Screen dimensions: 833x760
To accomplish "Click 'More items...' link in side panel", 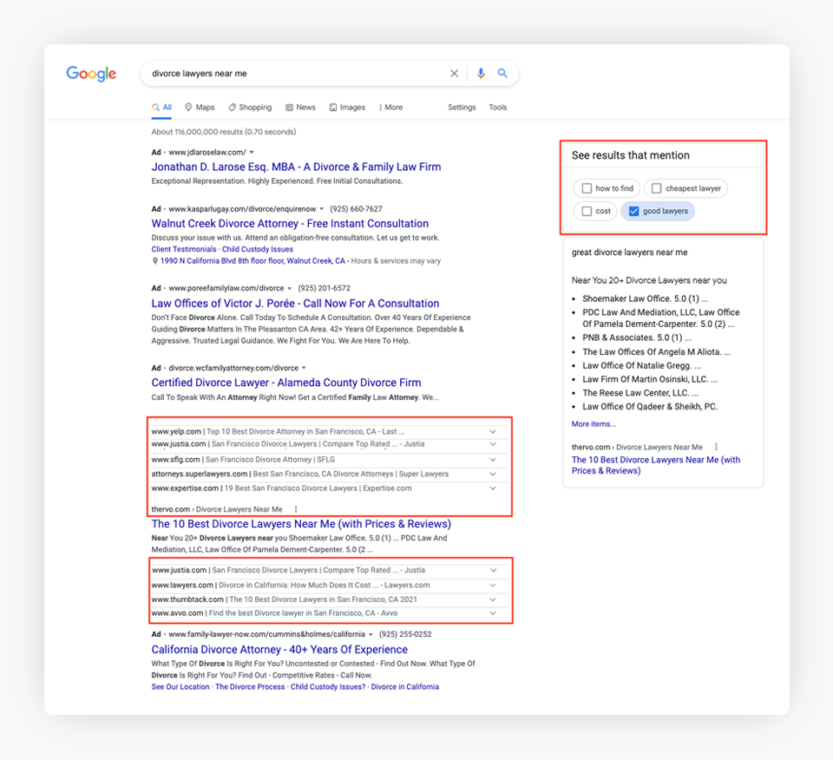I will click(594, 424).
